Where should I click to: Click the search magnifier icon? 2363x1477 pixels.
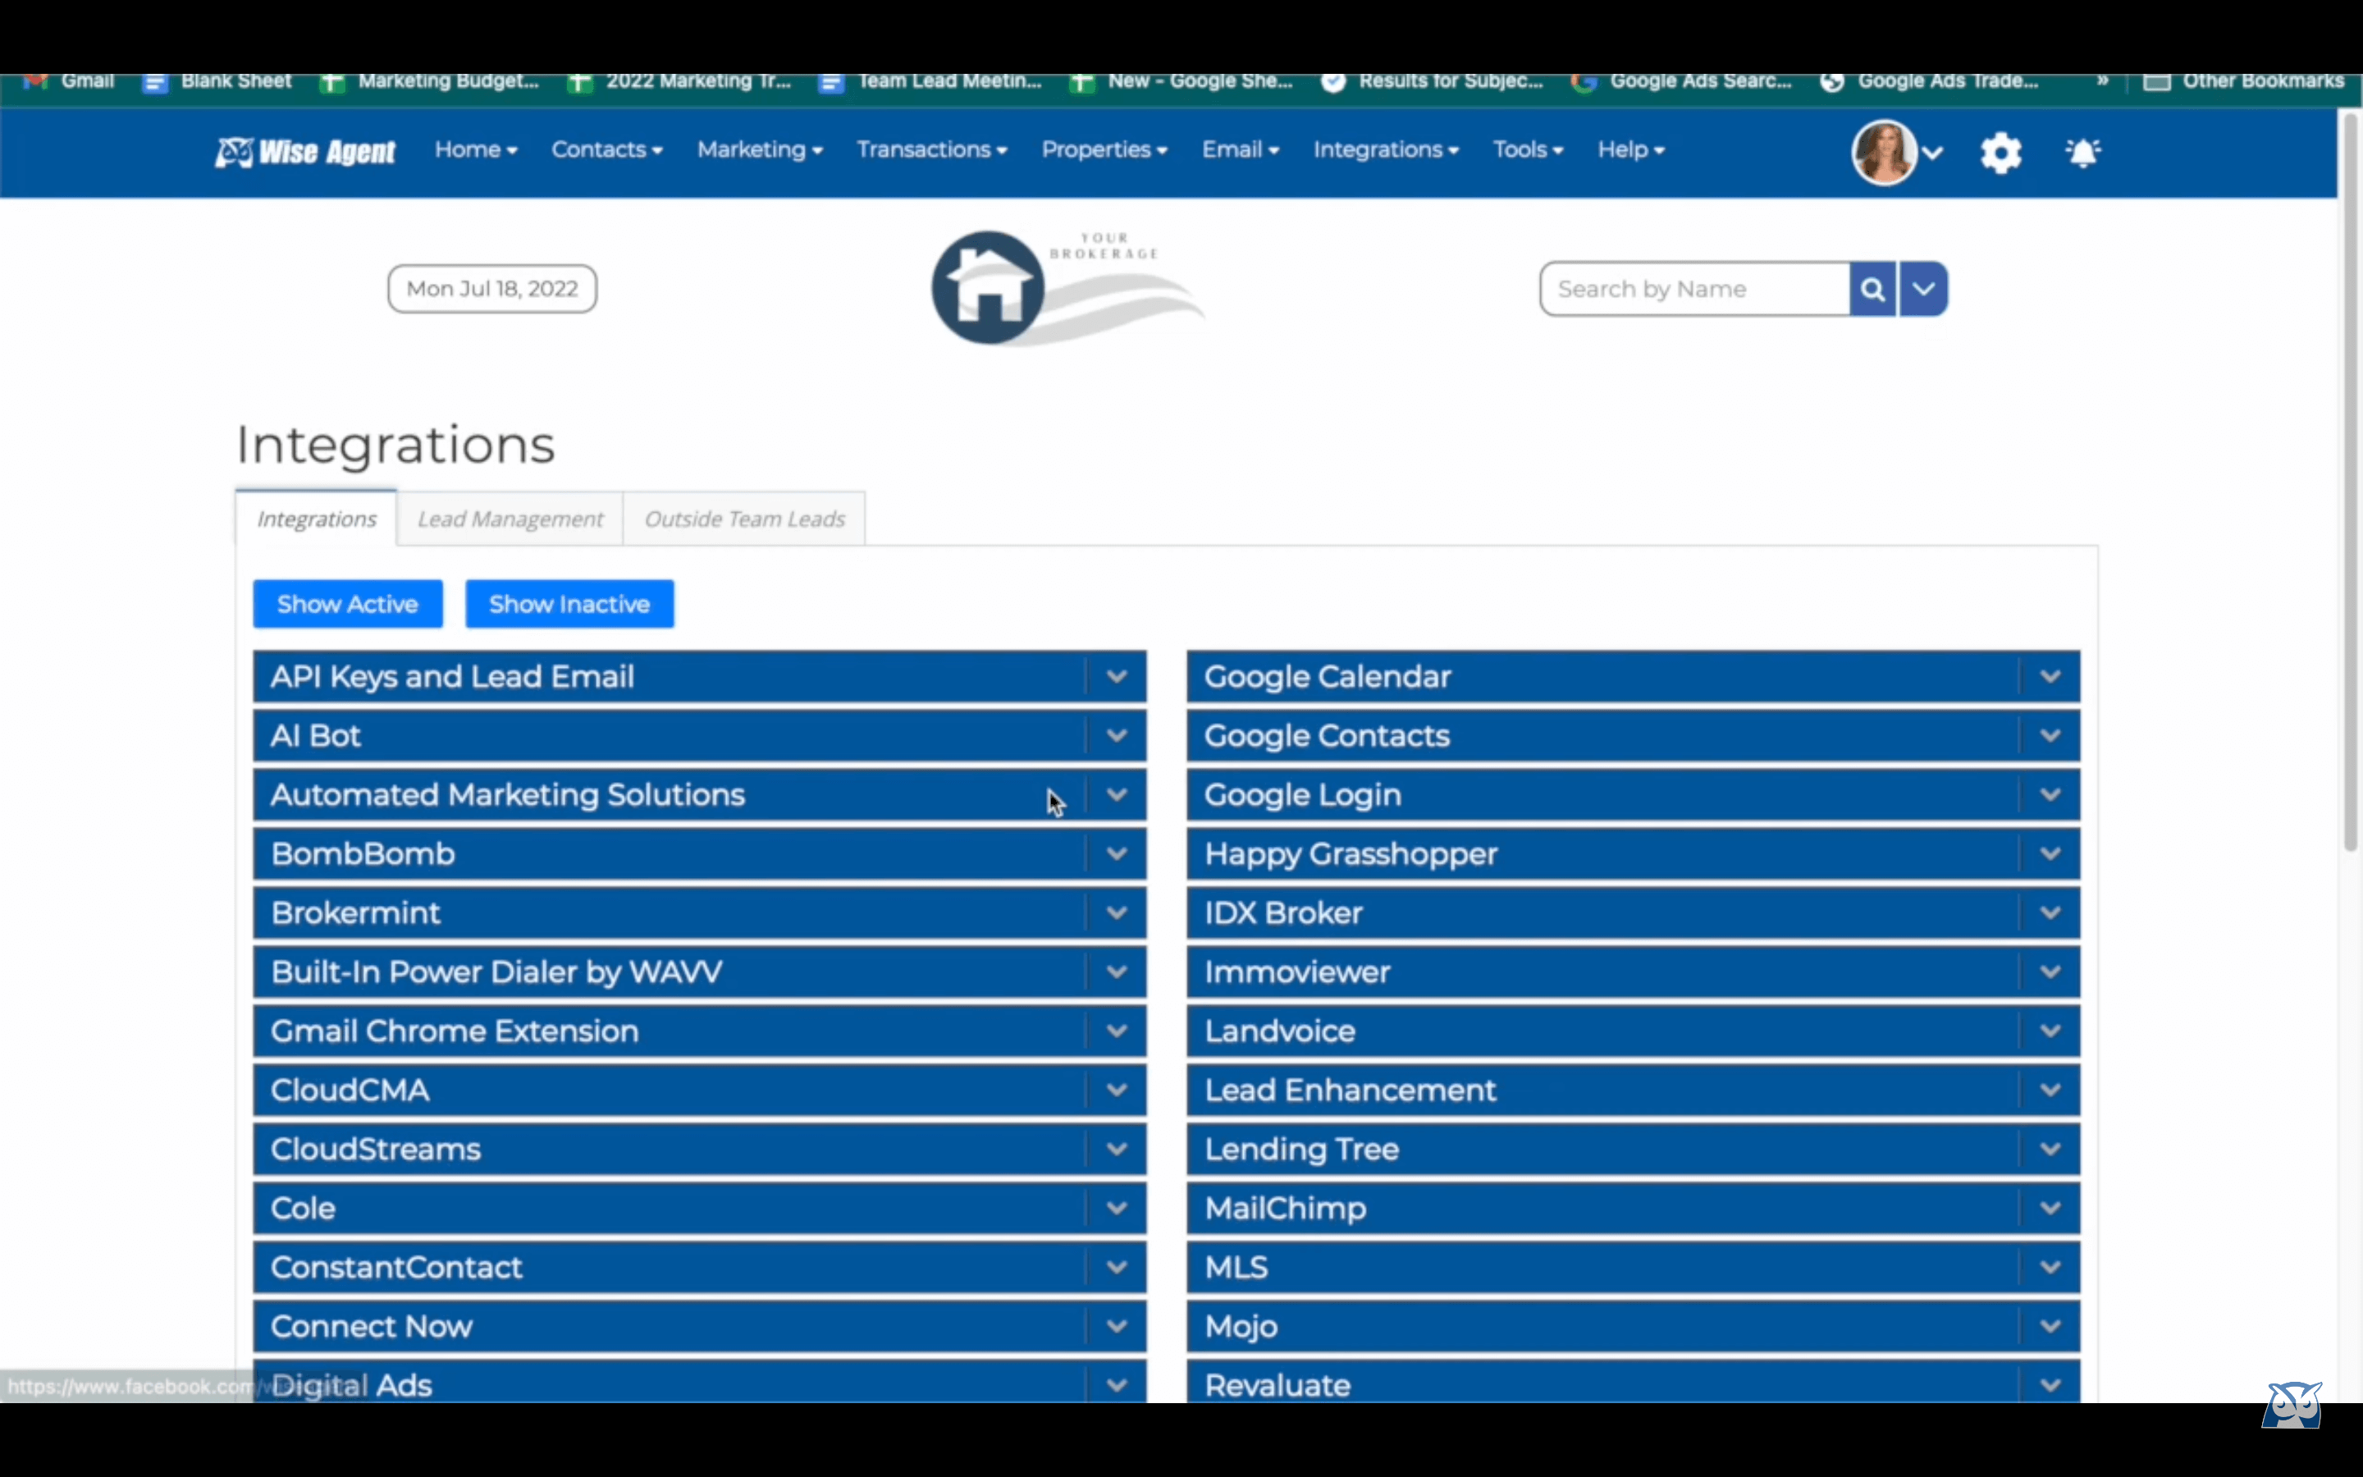pyautogui.click(x=1872, y=288)
